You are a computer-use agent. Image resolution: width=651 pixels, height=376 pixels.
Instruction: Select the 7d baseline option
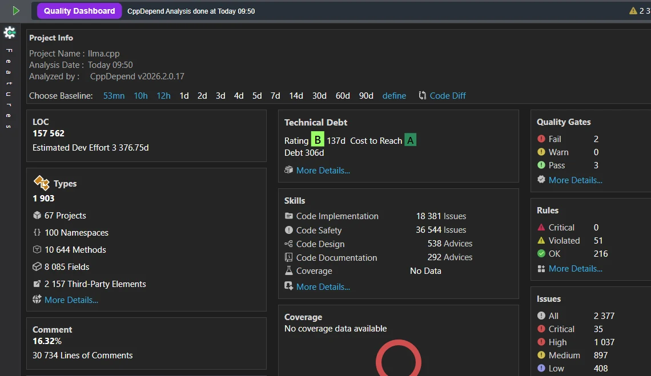click(275, 95)
